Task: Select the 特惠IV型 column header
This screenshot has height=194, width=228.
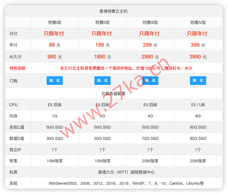Action: pos(198,22)
